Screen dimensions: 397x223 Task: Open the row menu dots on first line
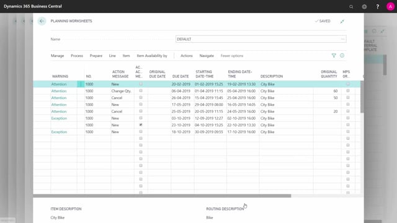coord(81,84)
